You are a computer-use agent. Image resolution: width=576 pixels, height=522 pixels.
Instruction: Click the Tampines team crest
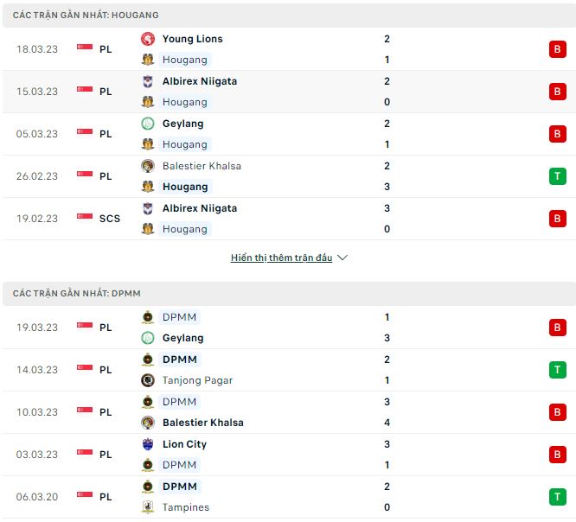pos(148,507)
